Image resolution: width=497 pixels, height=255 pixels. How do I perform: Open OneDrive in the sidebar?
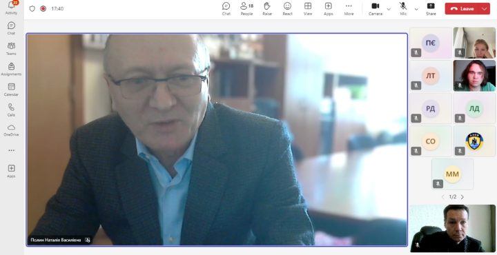pyautogui.click(x=12, y=130)
